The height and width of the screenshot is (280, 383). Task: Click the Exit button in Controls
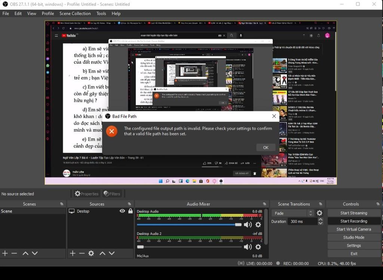coord(354,254)
